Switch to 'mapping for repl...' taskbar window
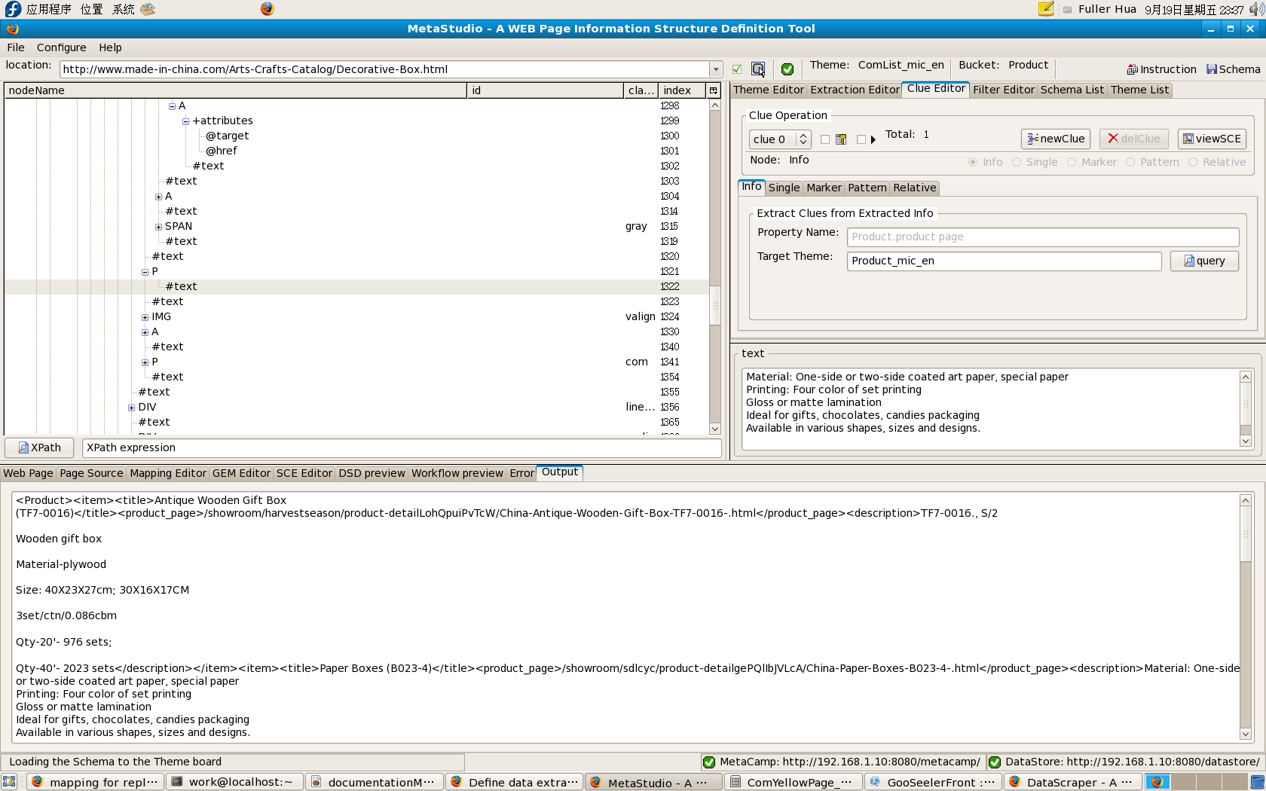Screen dimensions: 1266x791 (x=96, y=782)
